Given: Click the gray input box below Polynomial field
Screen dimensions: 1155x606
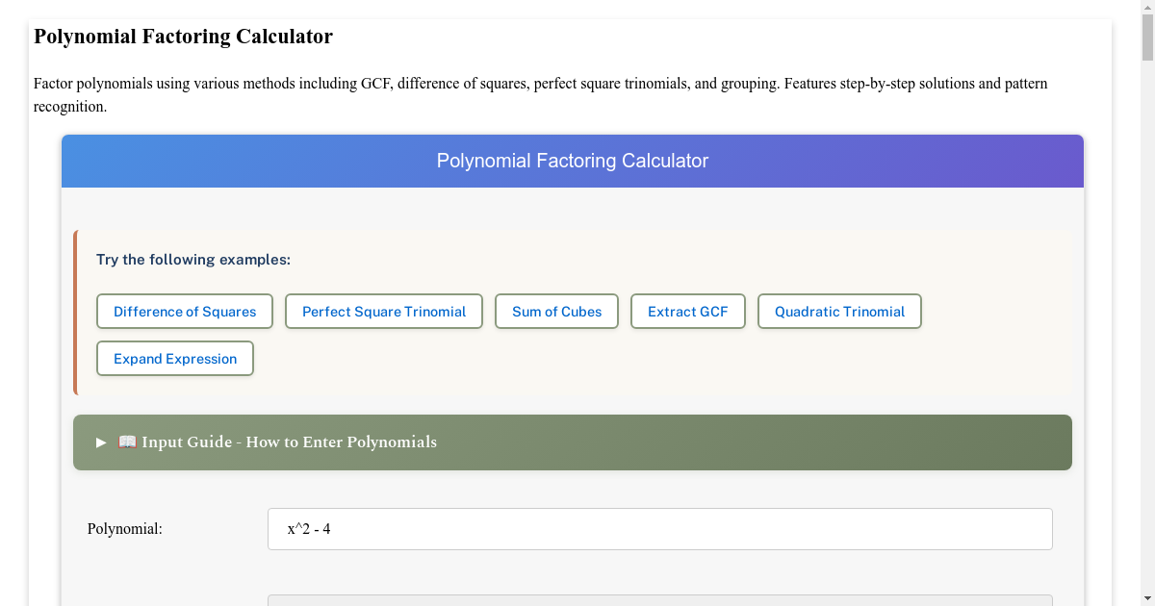Looking at the screenshot, I should (x=659, y=602).
